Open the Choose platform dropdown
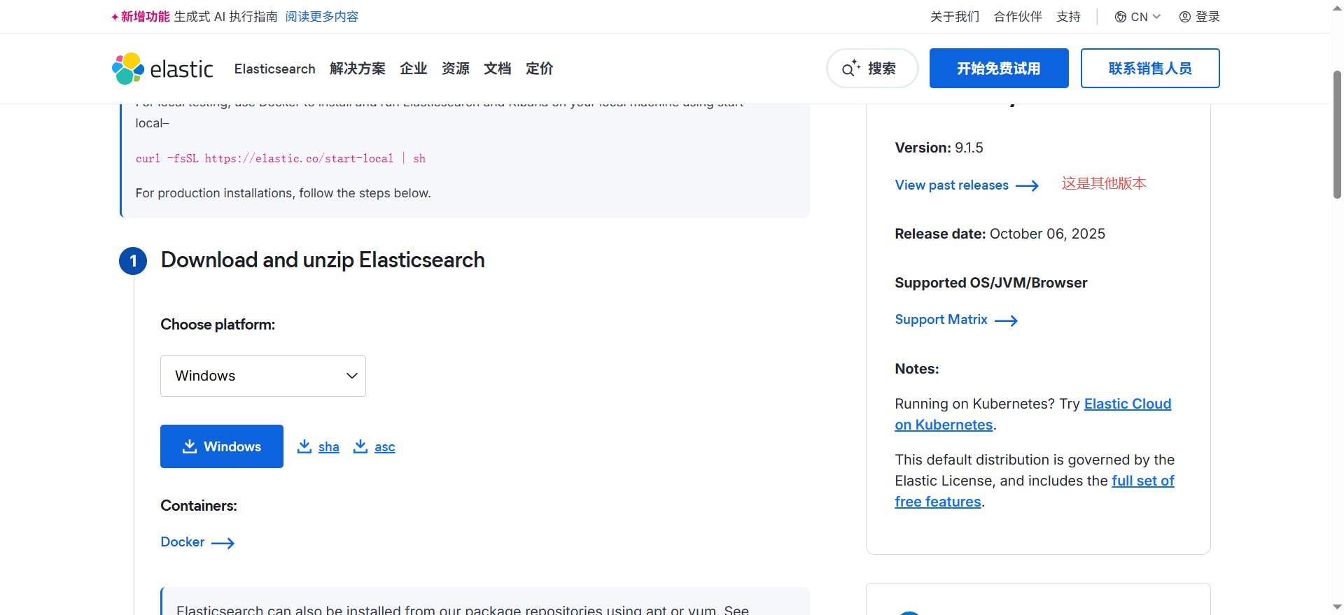The width and height of the screenshot is (1344, 615). 263,376
